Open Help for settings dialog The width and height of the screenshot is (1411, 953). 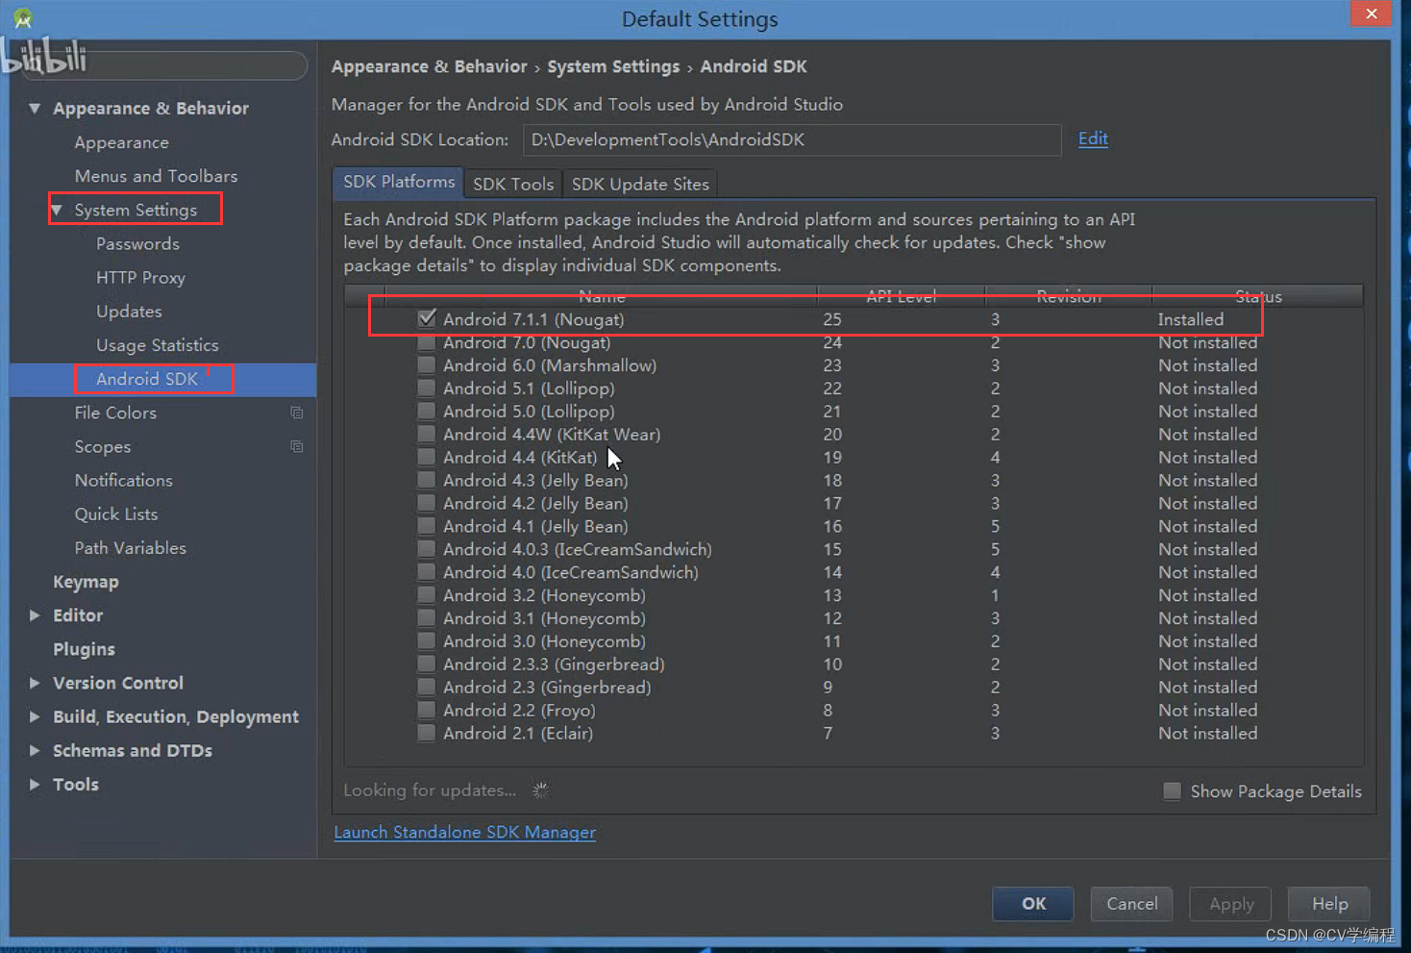[x=1329, y=903]
